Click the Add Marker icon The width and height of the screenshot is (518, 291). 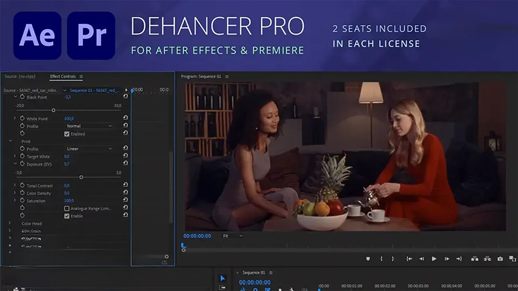click(368, 259)
